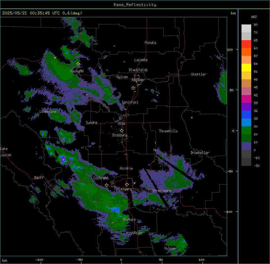Screen dimensions: 270x264
Task: Select the yellow diamond marker above Didsbury
Action: (122, 131)
